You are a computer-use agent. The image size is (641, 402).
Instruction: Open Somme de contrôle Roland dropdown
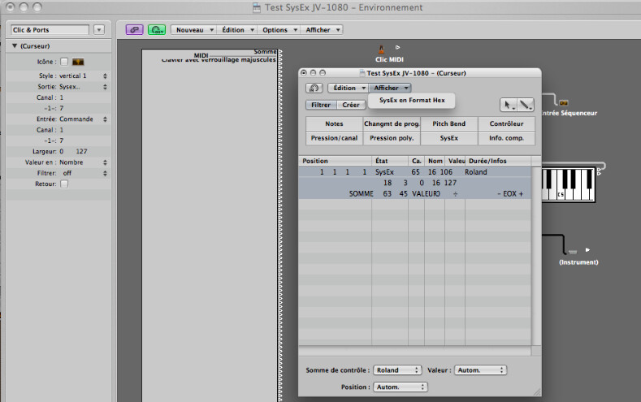pos(397,370)
